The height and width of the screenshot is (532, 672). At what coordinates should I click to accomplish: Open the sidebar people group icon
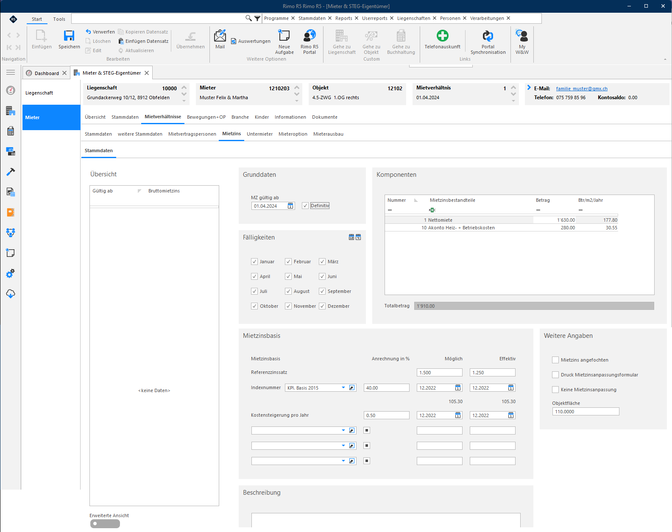point(11,233)
